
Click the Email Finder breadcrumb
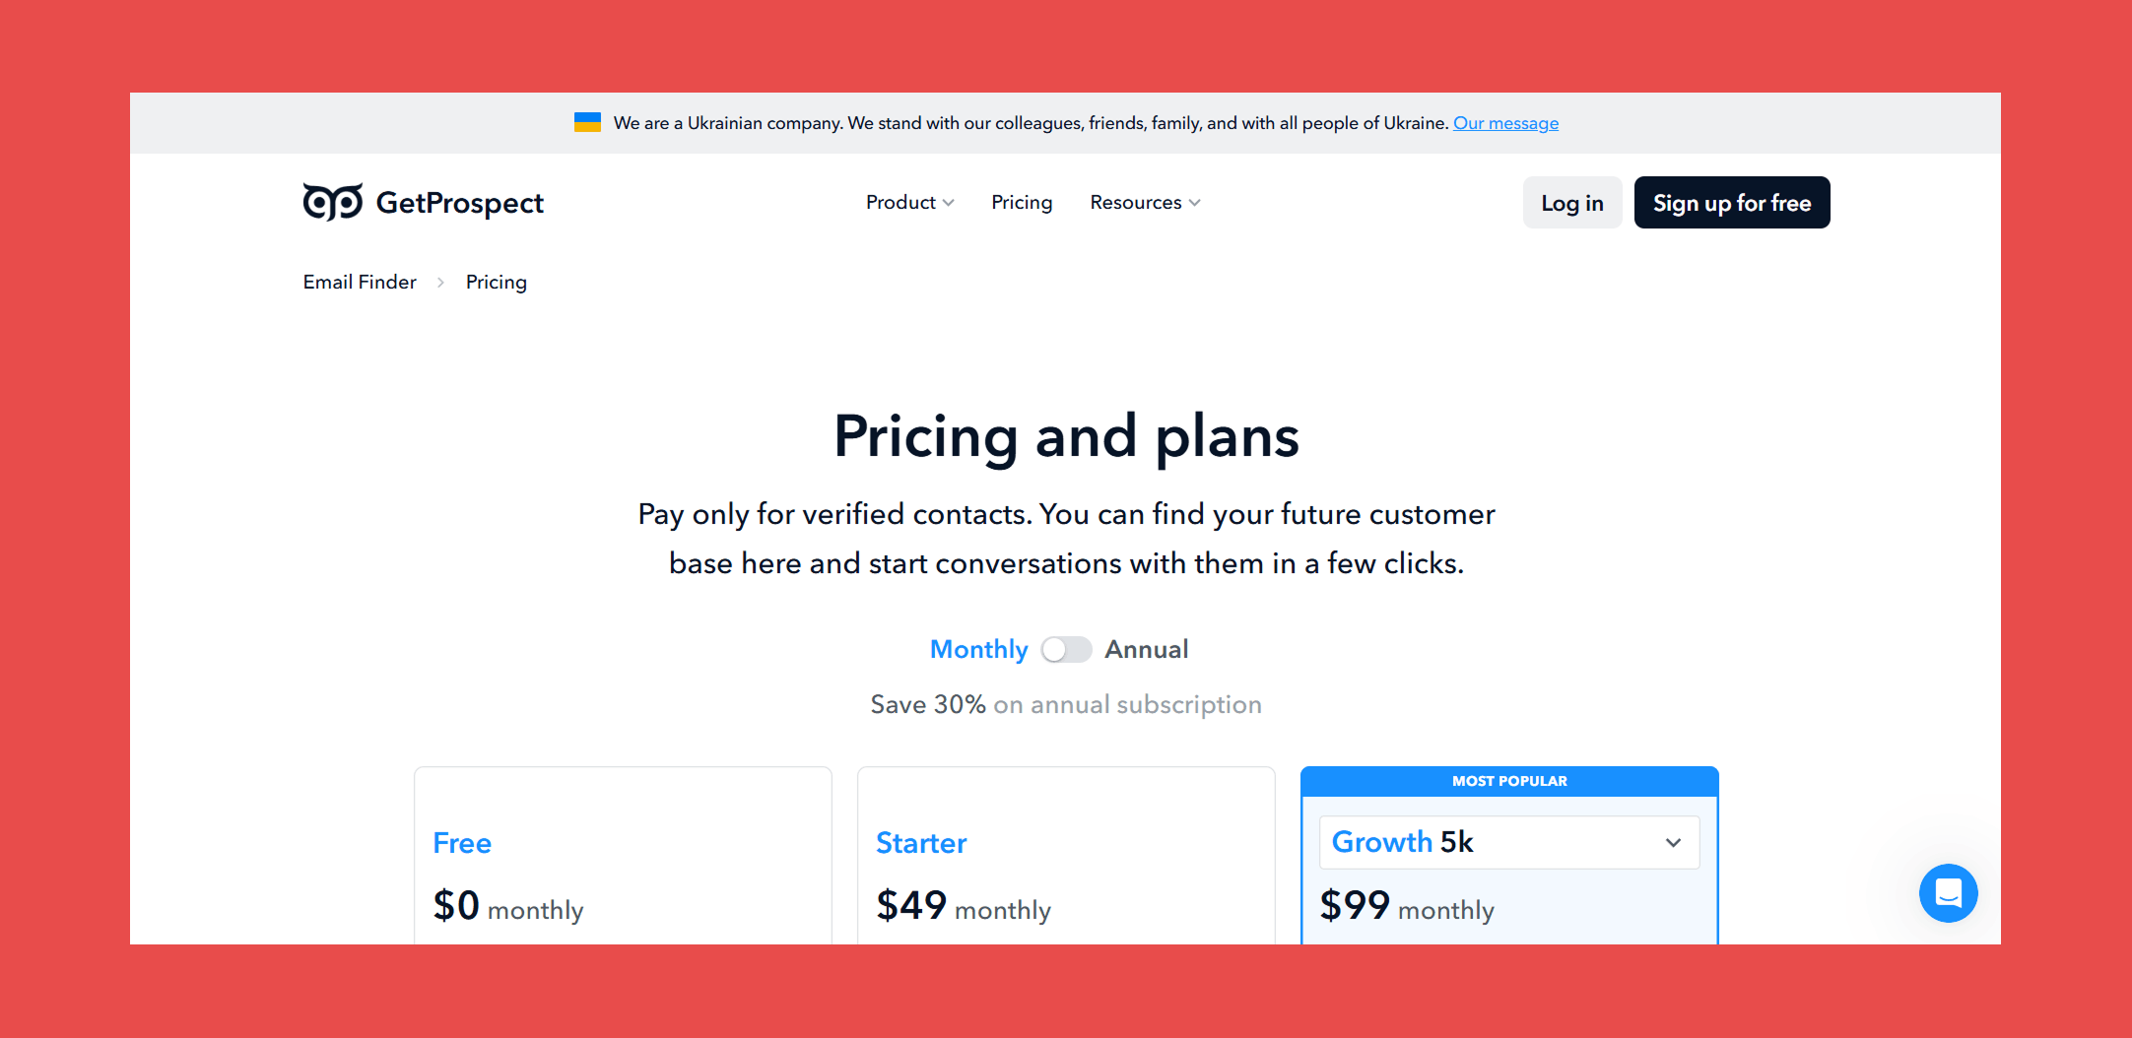pos(359,282)
